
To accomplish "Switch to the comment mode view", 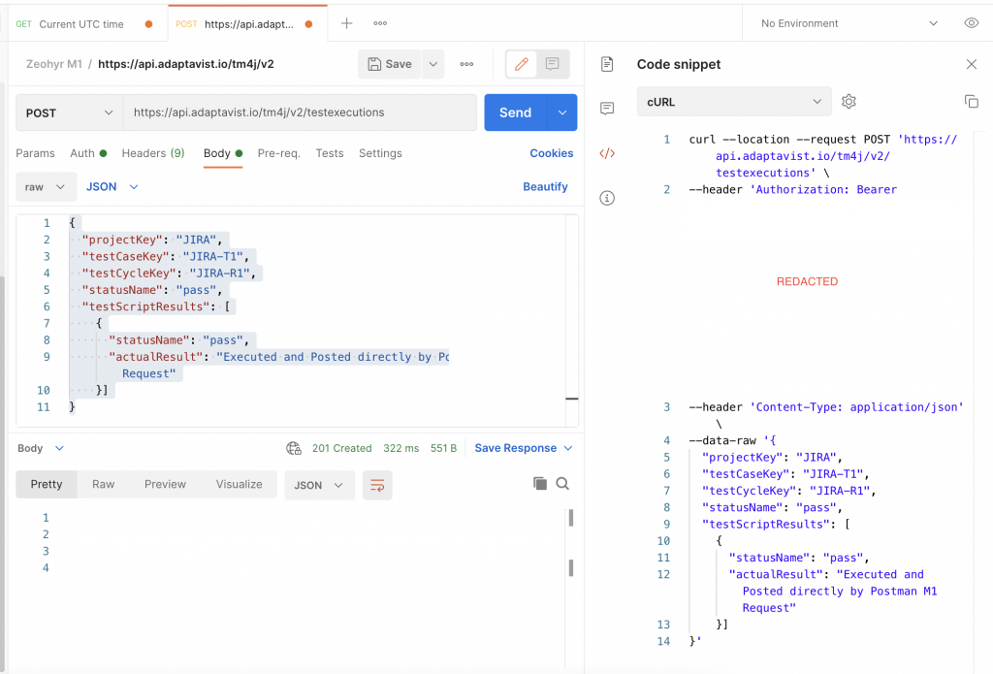I will [x=552, y=64].
